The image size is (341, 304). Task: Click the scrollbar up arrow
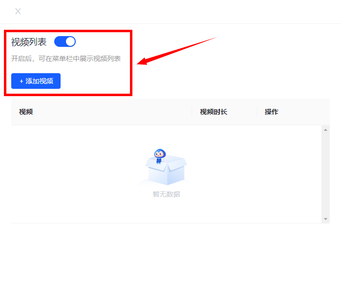325,130
